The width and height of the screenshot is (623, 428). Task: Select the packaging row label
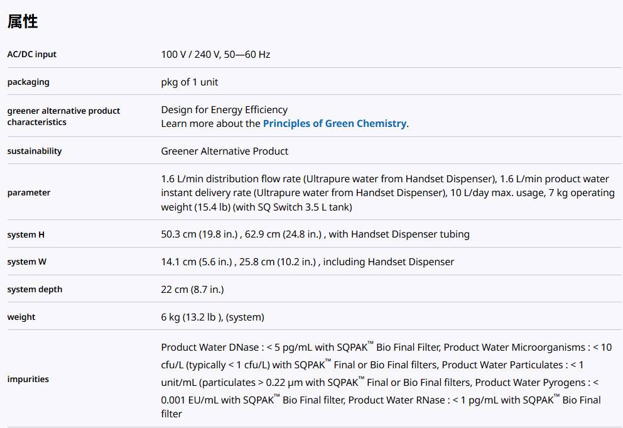[28, 82]
